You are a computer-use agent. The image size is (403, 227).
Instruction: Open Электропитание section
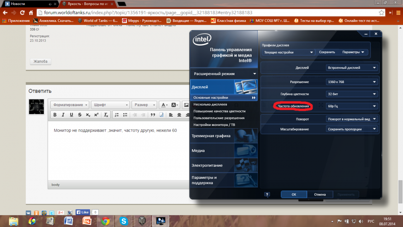224,165
